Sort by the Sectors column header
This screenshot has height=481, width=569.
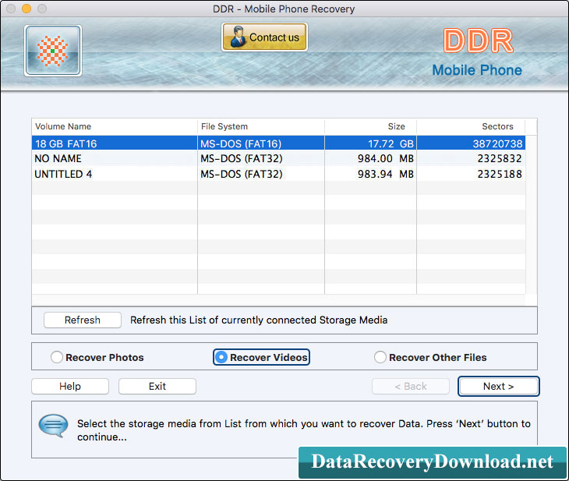pyautogui.click(x=471, y=126)
